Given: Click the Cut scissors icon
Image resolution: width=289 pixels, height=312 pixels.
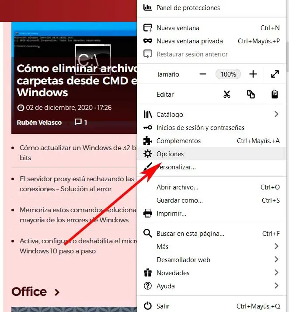Looking at the screenshot, I should click(x=227, y=95).
